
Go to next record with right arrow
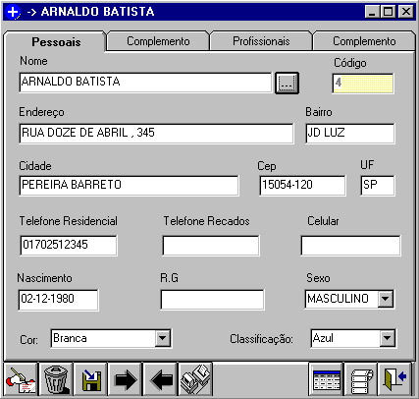[126, 379]
